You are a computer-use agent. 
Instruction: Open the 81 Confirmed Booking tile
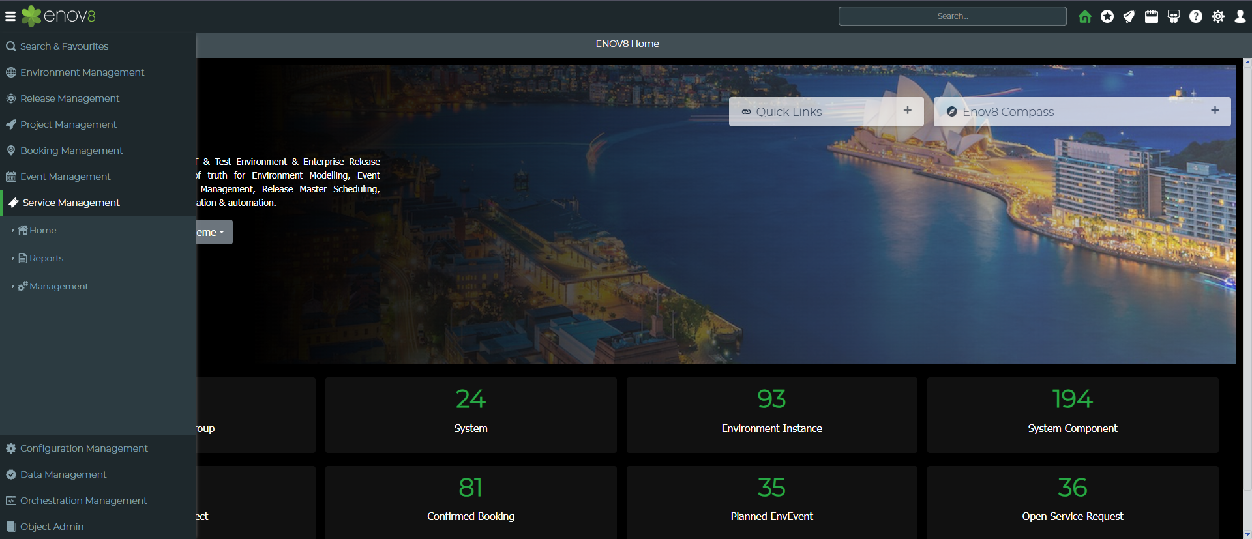(471, 503)
